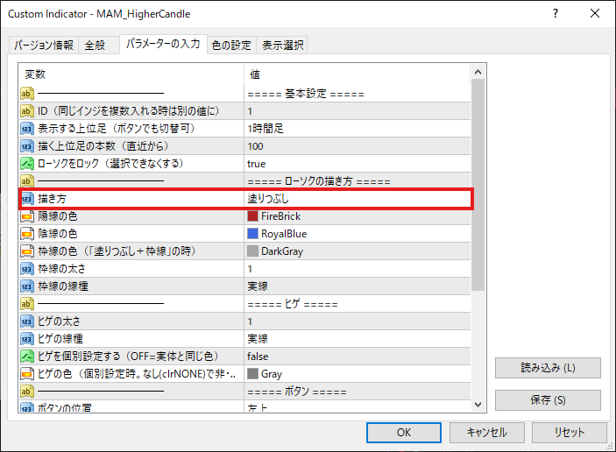Select the ヒゲの太さ variable name
616x452 pixels.
click(x=59, y=321)
